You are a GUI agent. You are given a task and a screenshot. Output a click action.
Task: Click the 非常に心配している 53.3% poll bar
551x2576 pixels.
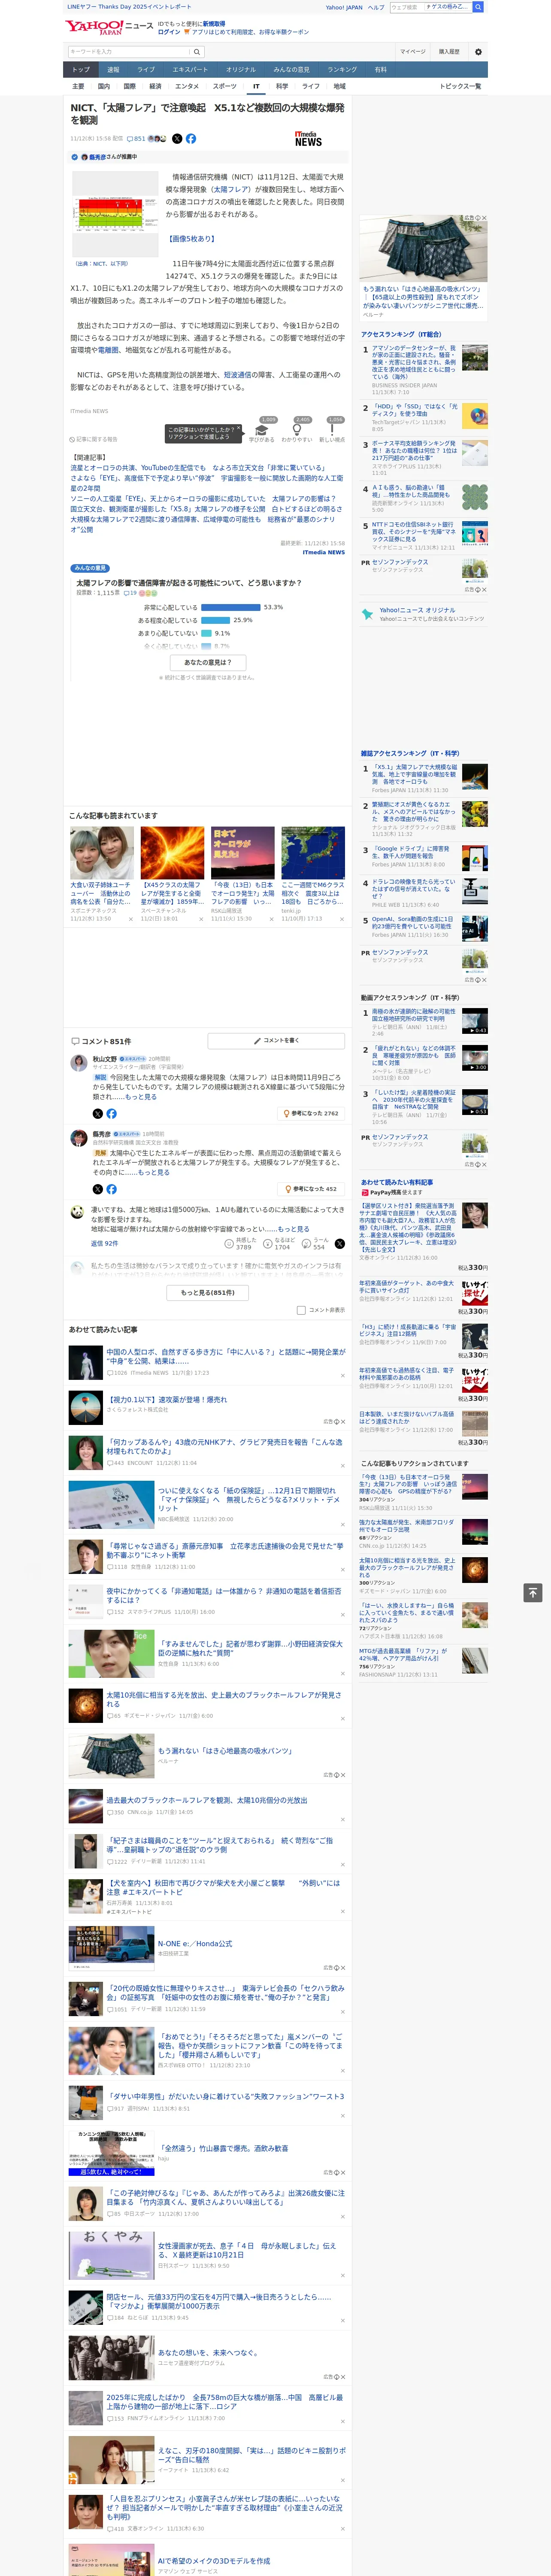point(230,607)
